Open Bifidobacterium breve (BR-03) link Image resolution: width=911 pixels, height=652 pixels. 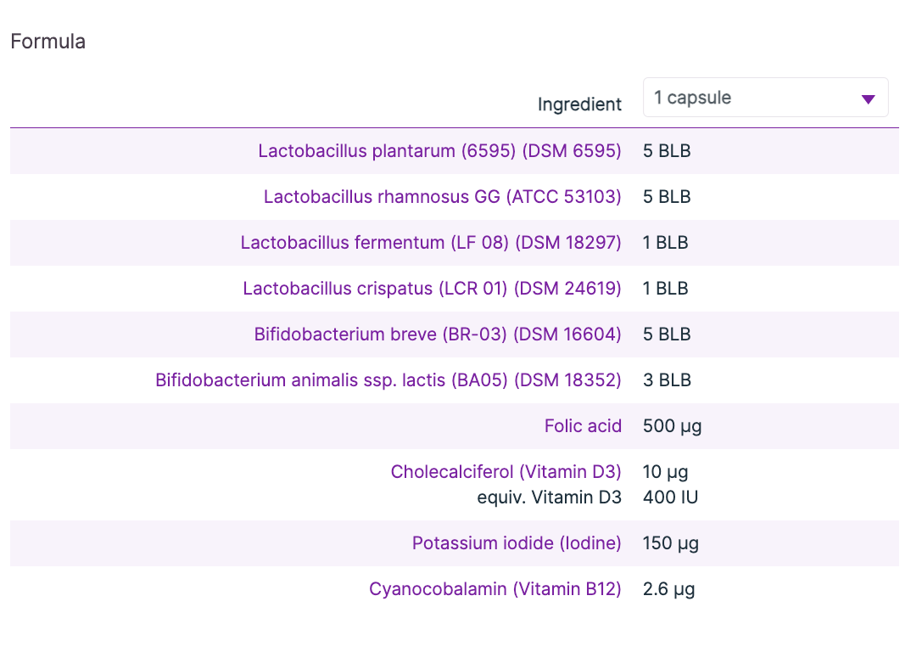(x=438, y=334)
